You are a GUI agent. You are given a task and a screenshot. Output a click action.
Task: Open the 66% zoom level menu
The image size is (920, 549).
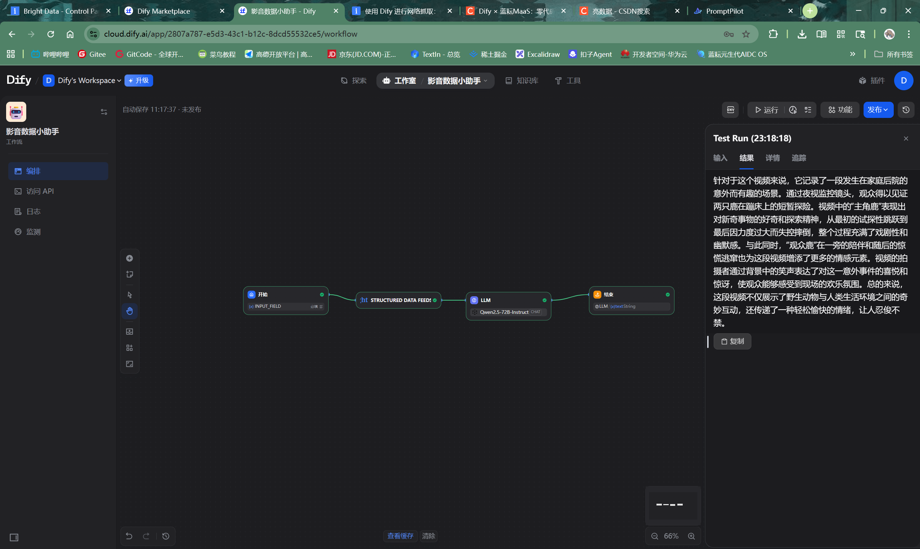(671, 536)
